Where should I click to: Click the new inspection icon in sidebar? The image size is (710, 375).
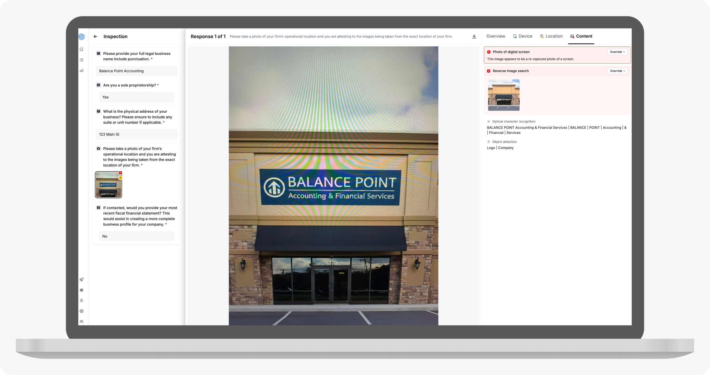click(82, 49)
